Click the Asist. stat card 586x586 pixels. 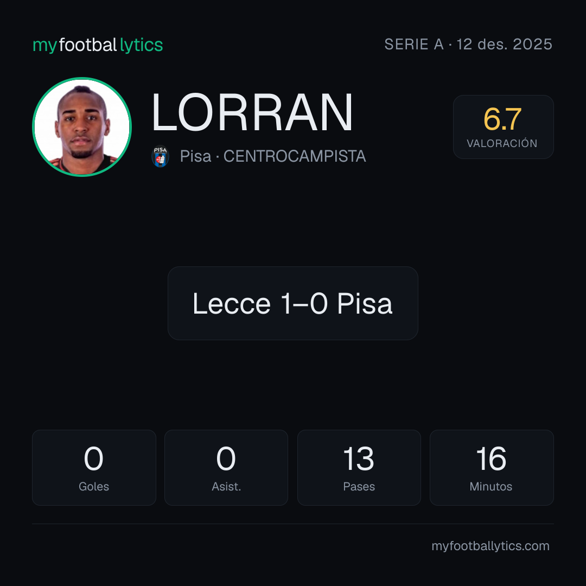226,468
